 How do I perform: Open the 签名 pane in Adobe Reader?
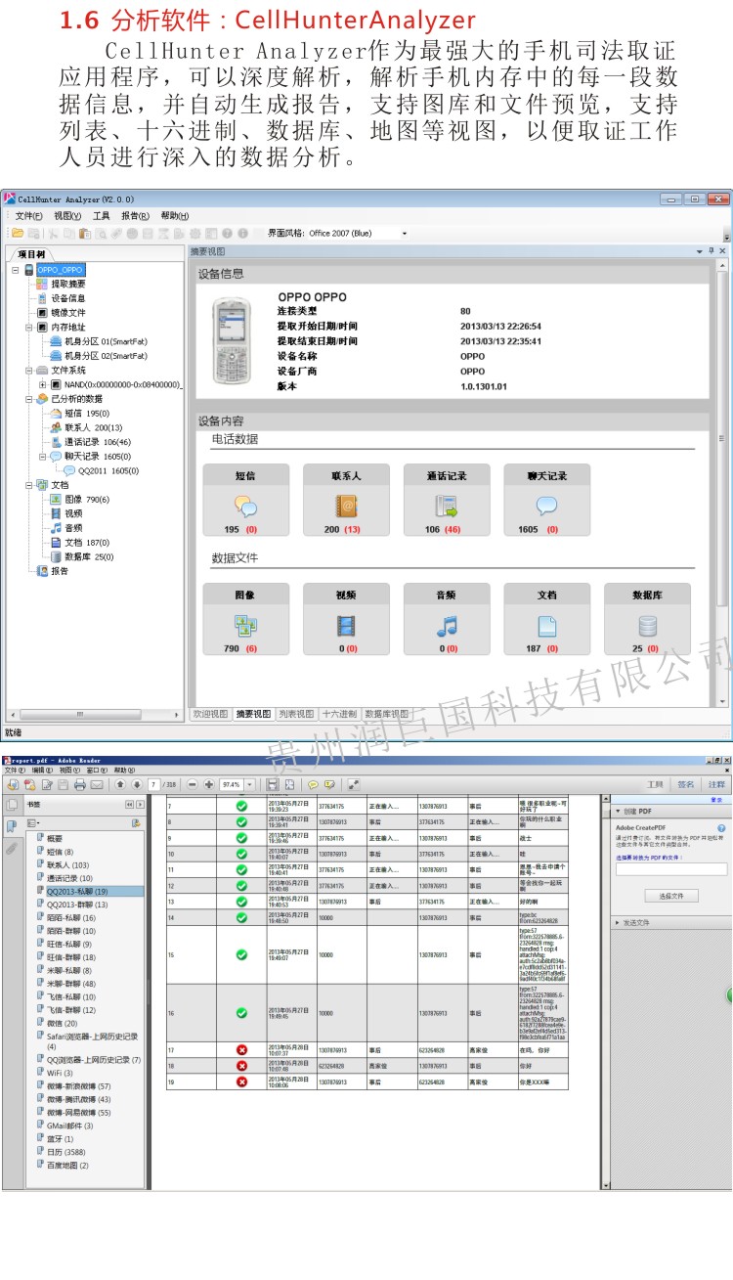(x=686, y=784)
